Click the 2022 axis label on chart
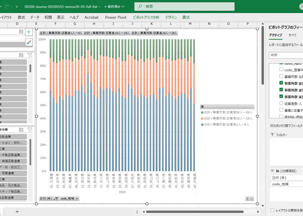The width and height of the screenshot is (303, 216). click(x=122, y=192)
